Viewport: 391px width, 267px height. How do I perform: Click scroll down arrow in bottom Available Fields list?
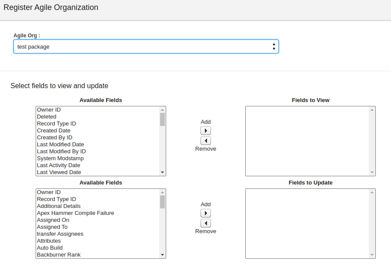(x=162, y=254)
